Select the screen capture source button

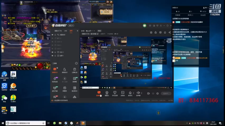coord(99,94)
